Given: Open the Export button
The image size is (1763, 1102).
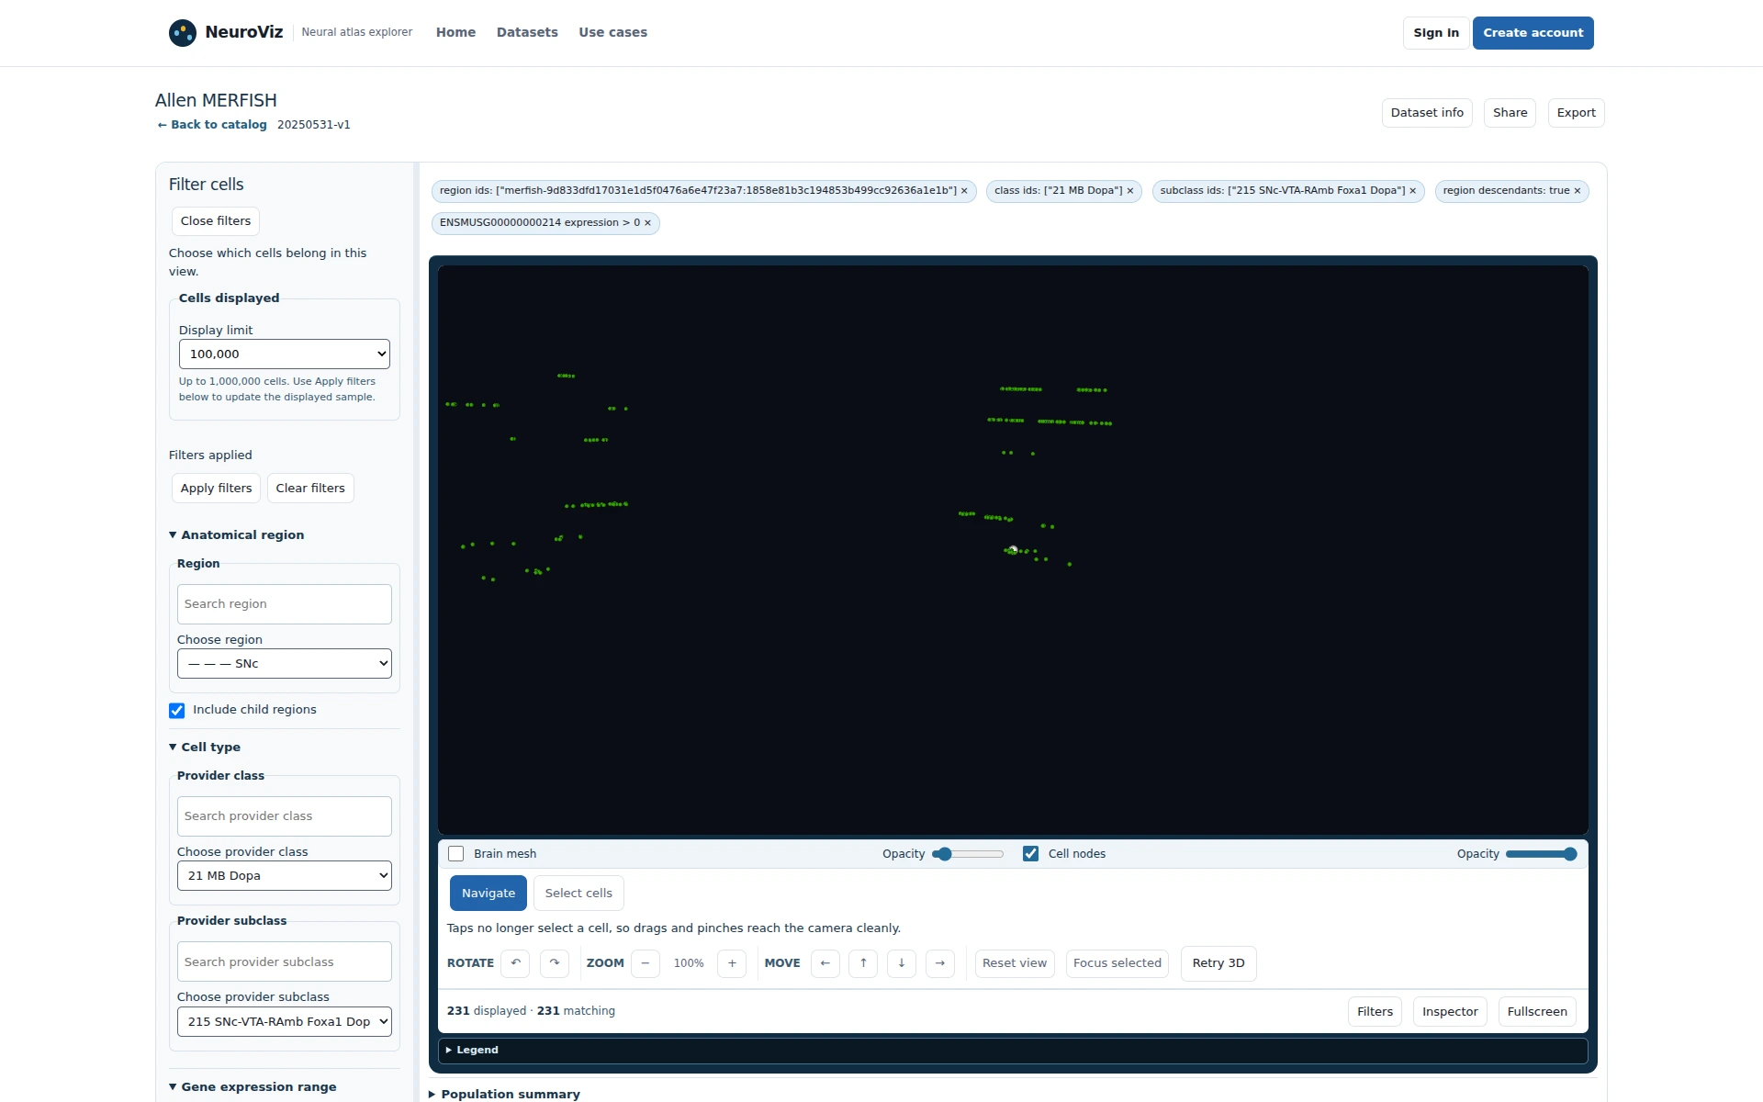Looking at the screenshot, I should click(x=1577, y=113).
